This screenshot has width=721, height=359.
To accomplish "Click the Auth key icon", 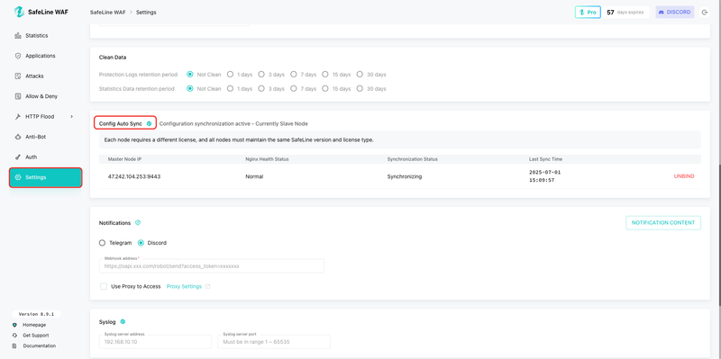I will [x=18, y=157].
